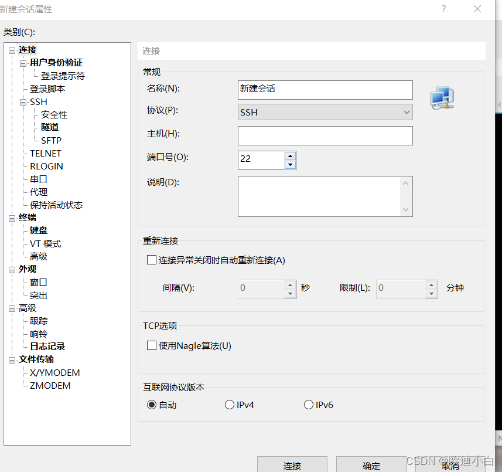Viewport: 502px width, 472px height.
Task: Open 代理 proxy settings
Action: click(37, 192)
